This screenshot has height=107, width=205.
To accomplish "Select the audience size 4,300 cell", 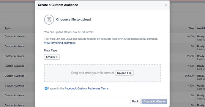I will [190, 86].
